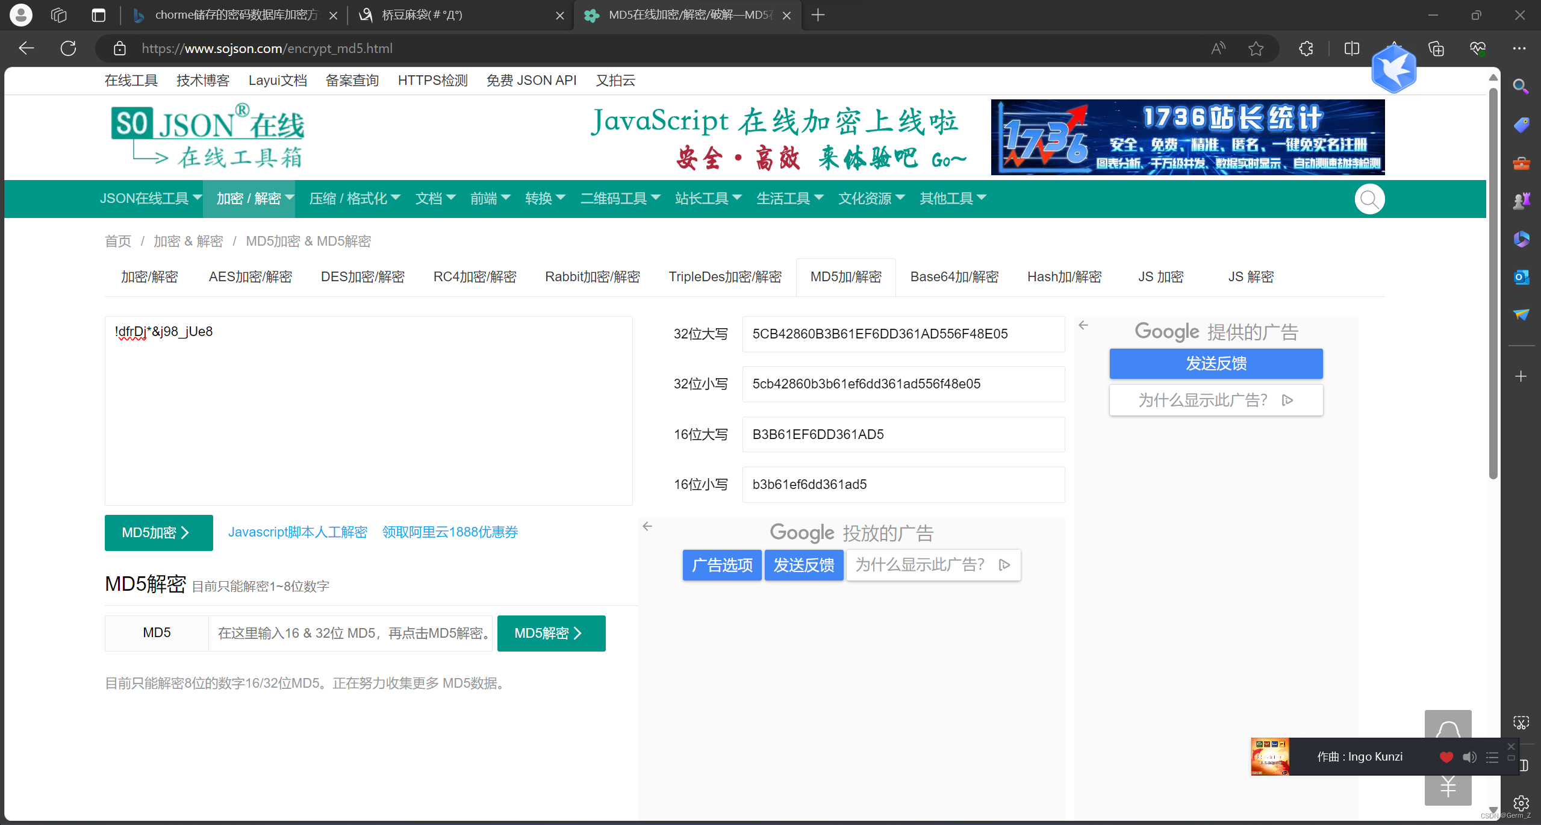Click the round search icon in green navbar
Viewport: 1541px width, 825px height.
pyautogui.click(x=1369, y=199)
